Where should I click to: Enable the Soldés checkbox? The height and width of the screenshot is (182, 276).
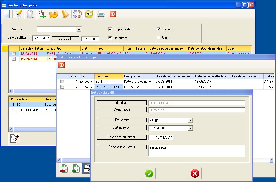tap(159, 37)
